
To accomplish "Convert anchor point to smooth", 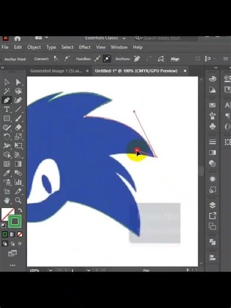I will tap(67, 59).
